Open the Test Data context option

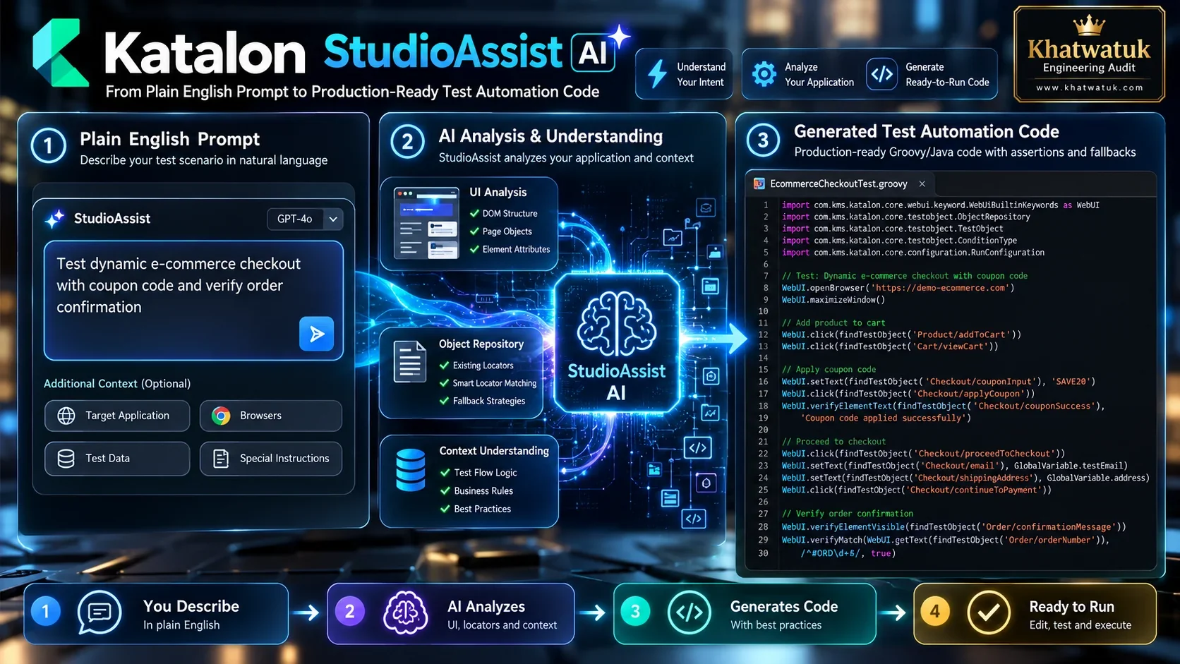tap(117, 459)
